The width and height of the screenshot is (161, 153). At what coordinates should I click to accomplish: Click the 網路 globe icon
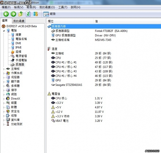(x=8, y=94)
